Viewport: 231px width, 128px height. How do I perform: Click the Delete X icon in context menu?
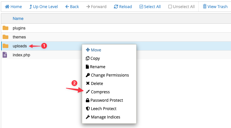[x=88, y=84]
